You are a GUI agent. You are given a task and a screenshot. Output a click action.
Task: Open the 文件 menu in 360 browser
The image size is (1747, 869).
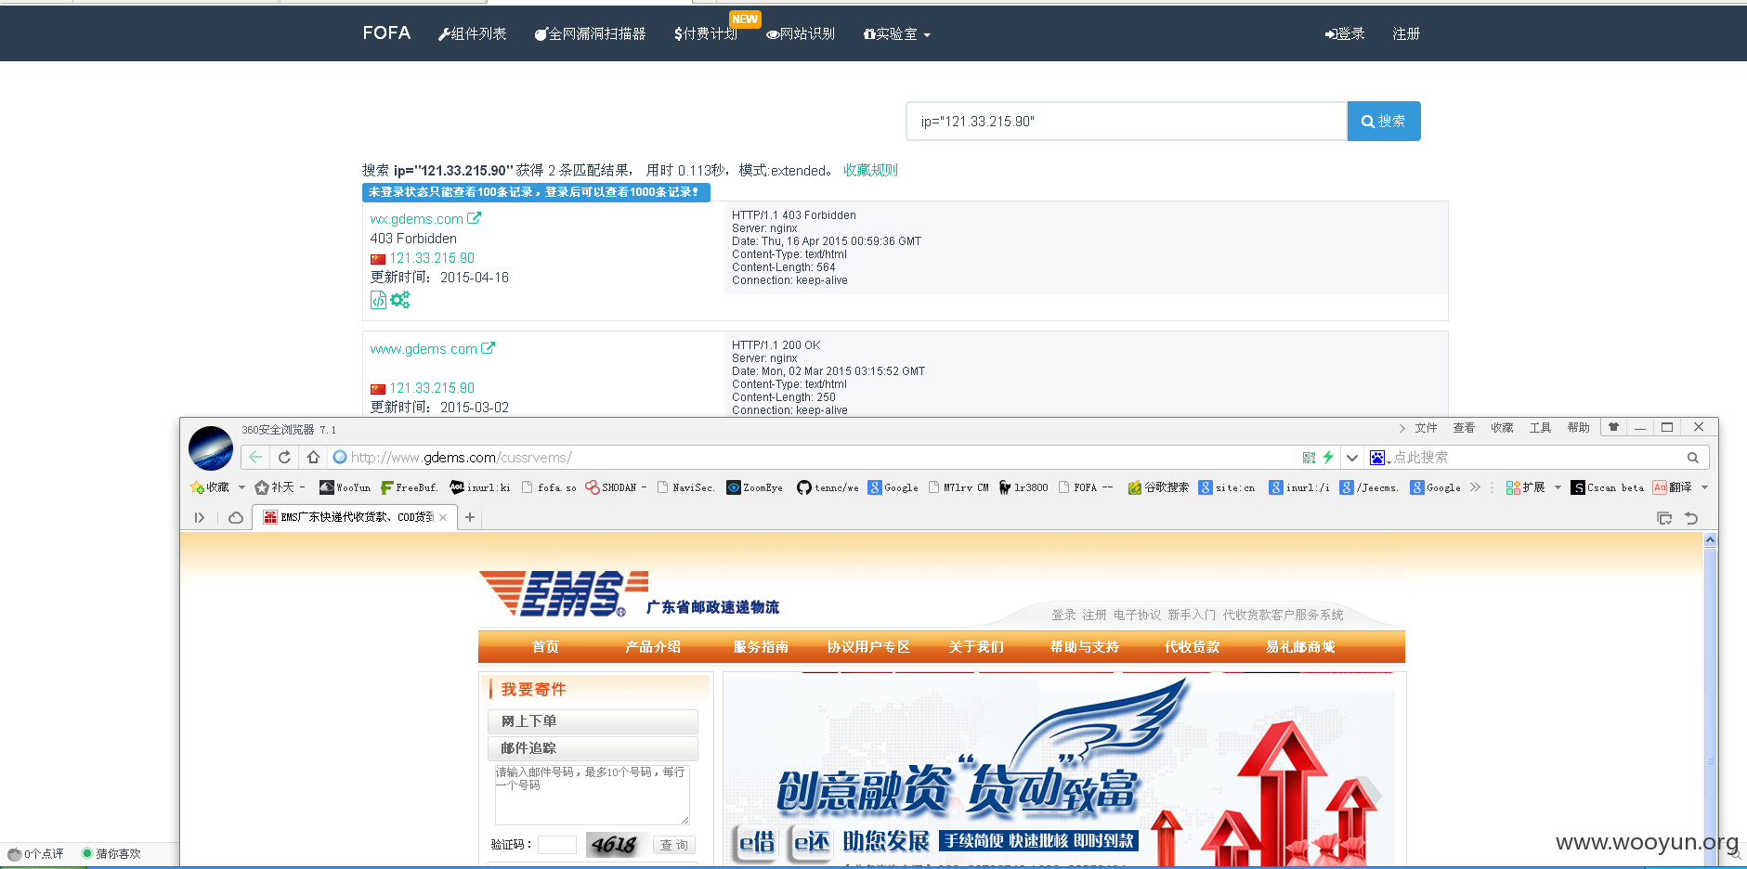click(x=1426, y=428)
